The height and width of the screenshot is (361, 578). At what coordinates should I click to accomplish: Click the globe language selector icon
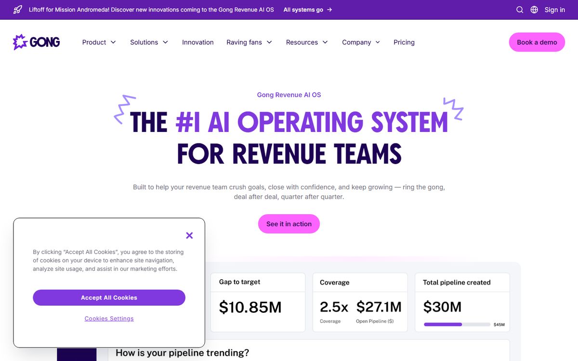(x=534, y=10)
